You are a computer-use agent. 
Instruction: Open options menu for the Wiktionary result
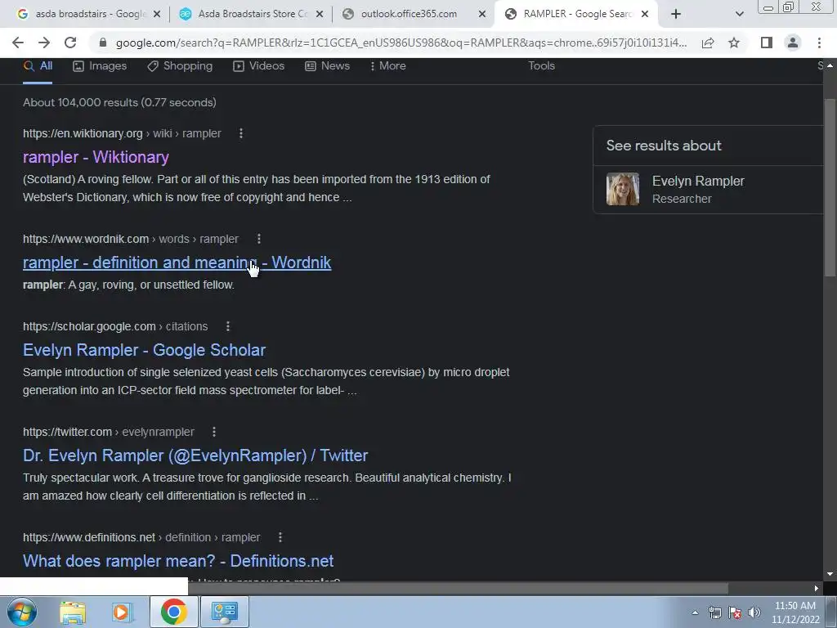click(241, 133)
